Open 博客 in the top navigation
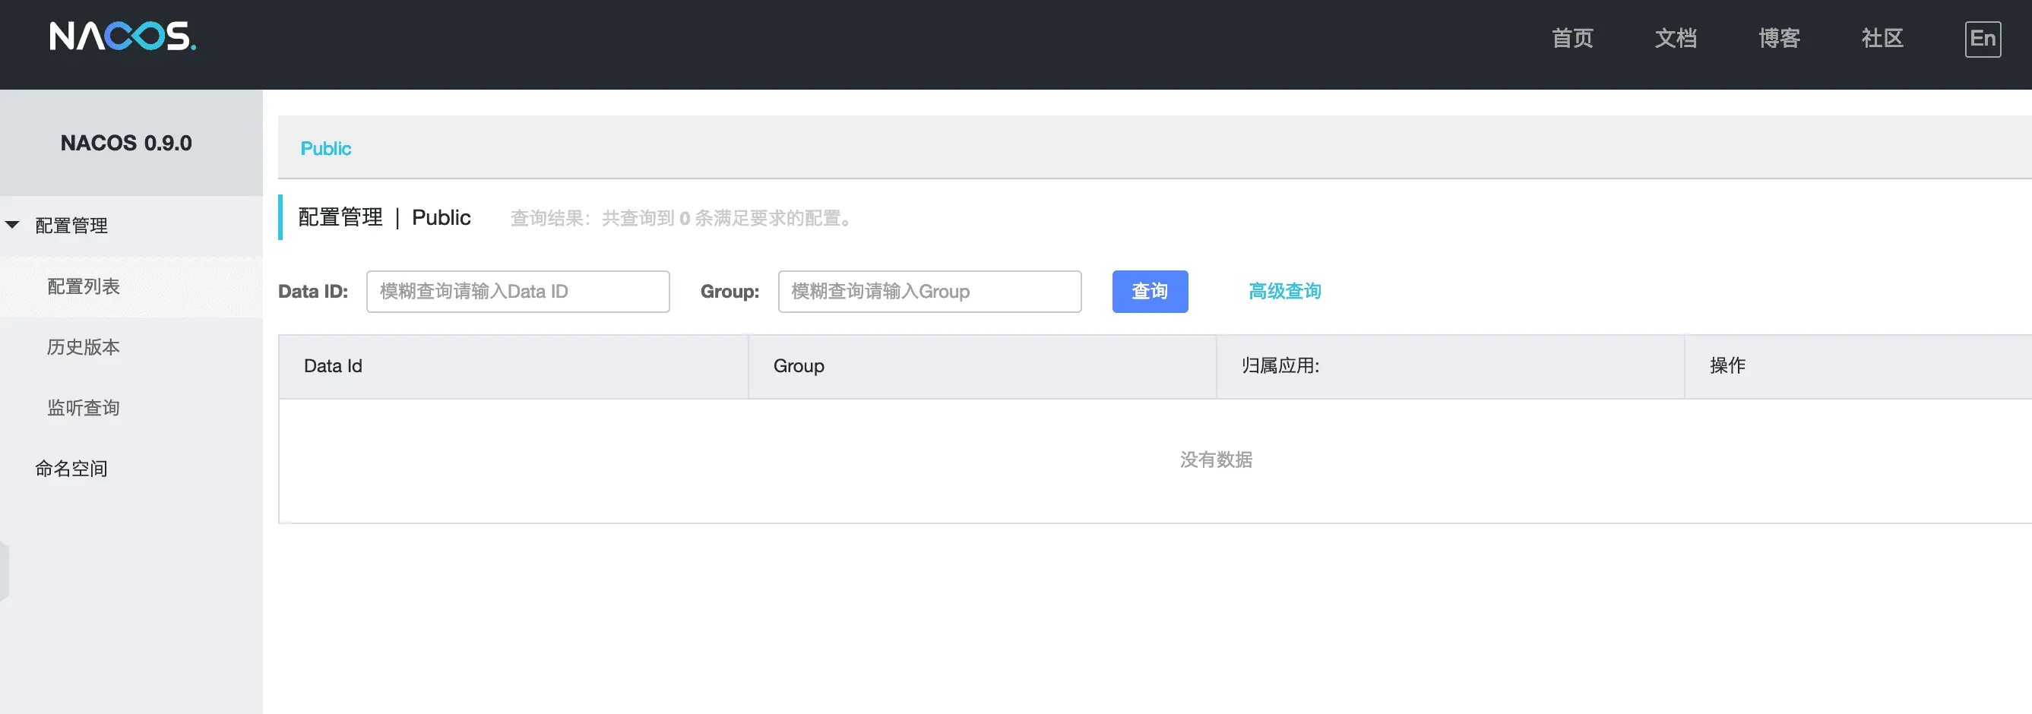This screenshot has width=2032, height=714. tap(1779, 39)
